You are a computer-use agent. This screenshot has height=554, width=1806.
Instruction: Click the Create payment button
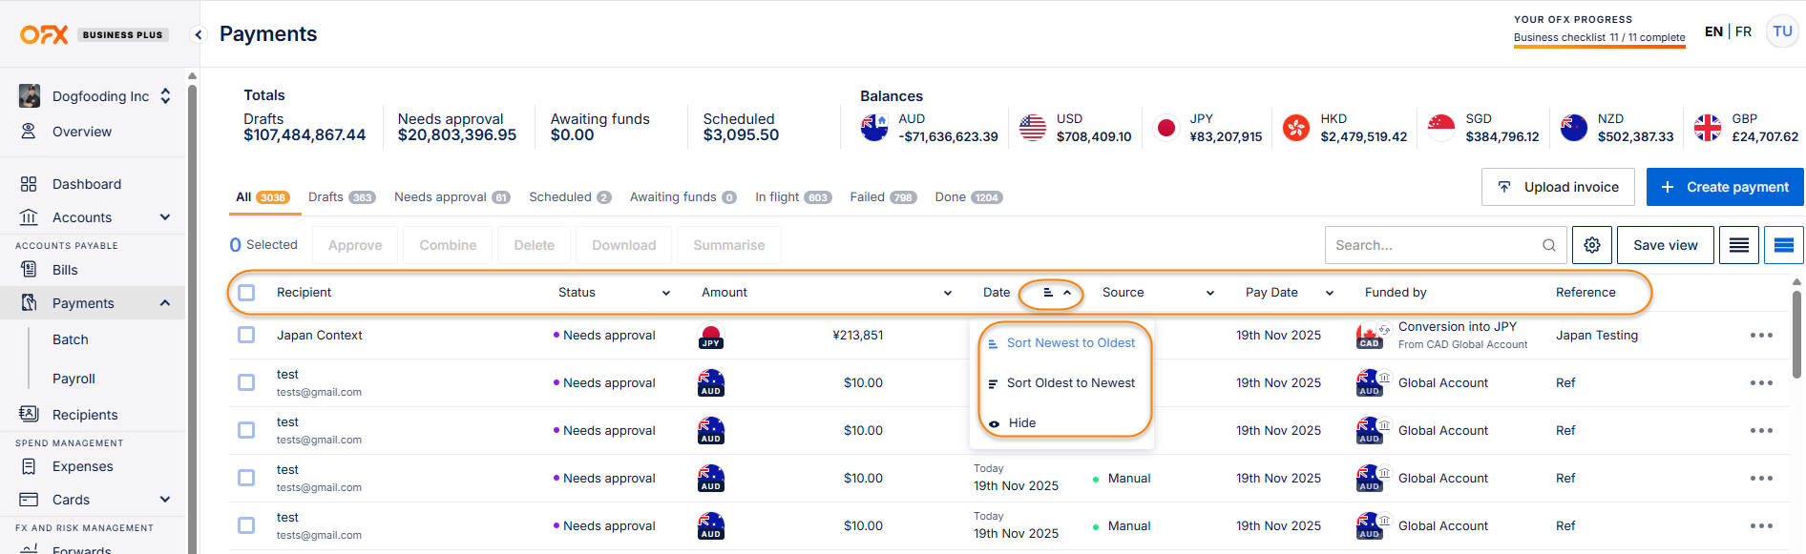pyautogui.click(x=1724, y=187)
